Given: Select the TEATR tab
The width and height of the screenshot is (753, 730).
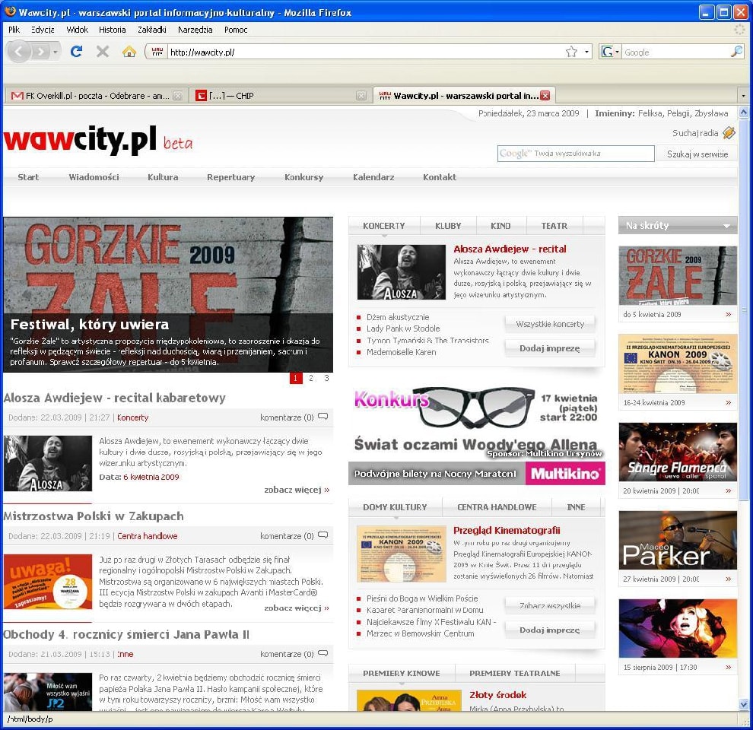Looking at the screenshot, I should (x=554, y=226).
